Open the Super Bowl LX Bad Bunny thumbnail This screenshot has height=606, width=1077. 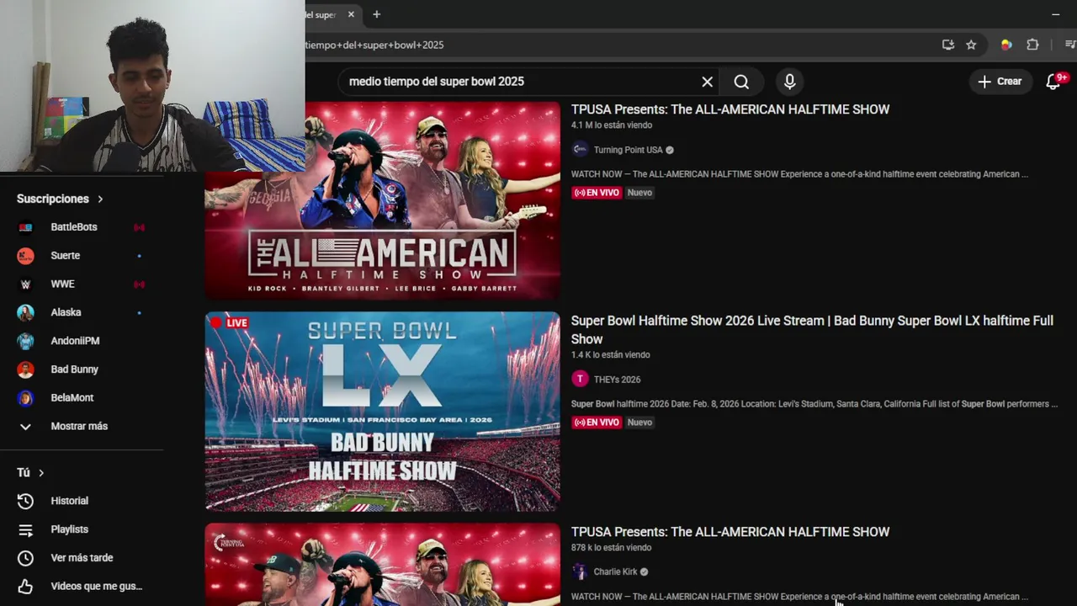383,412
